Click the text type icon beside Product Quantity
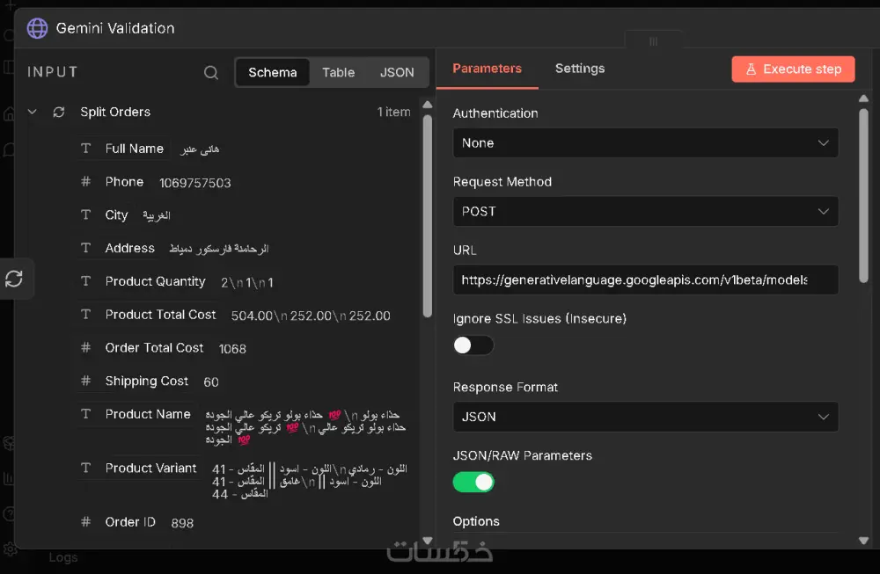Viewport: 880px width, 574px height. tap(86, 280)
